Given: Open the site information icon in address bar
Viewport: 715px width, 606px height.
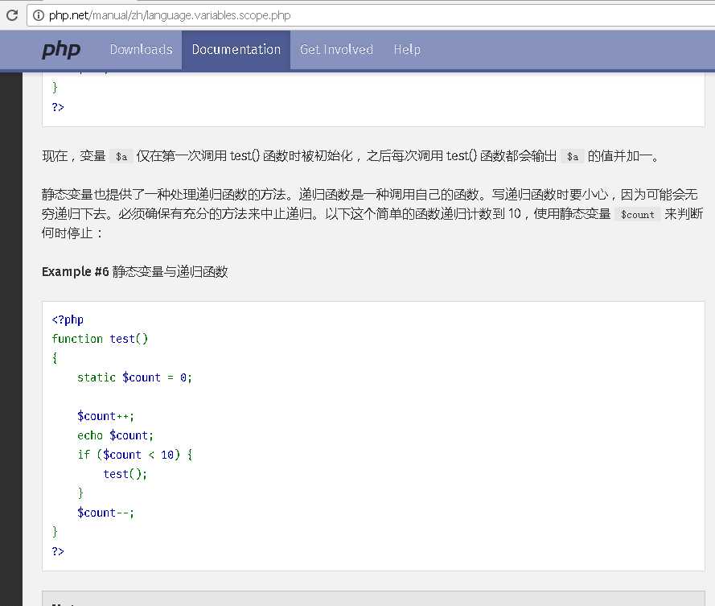Looking at the screenshot, I should tap(39, 15).
